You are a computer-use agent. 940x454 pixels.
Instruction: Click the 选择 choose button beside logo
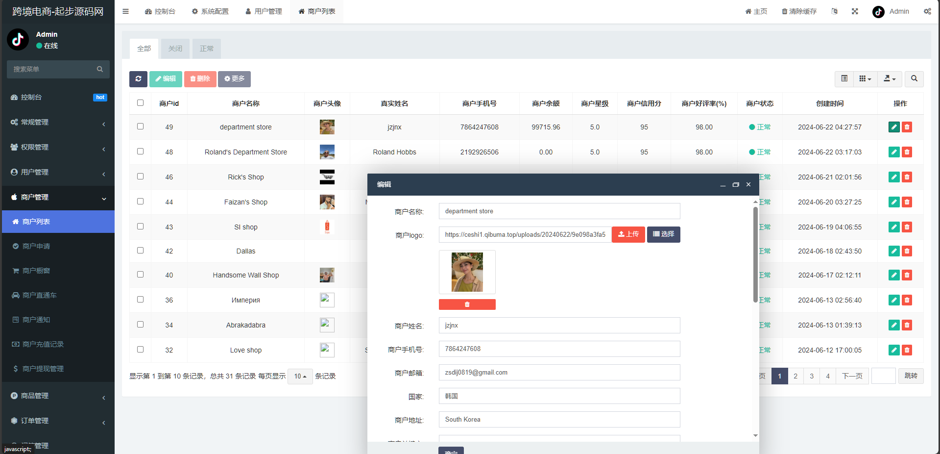pyautogui.click(x=663, y=234)
